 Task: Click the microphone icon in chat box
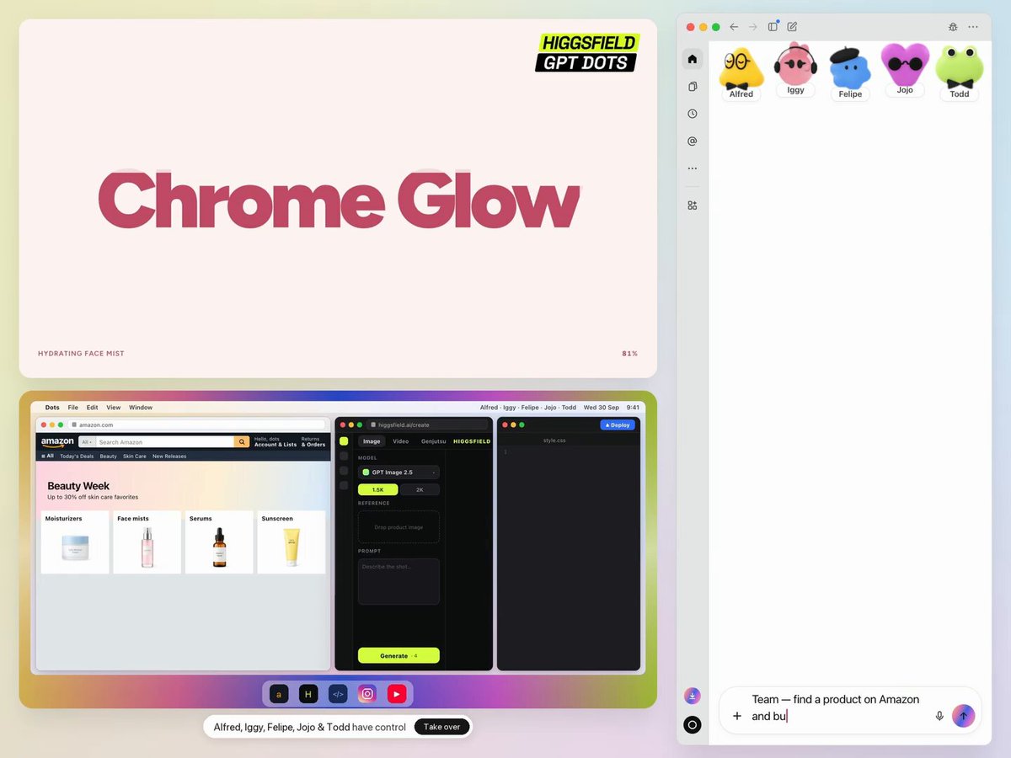click(939, 716)
